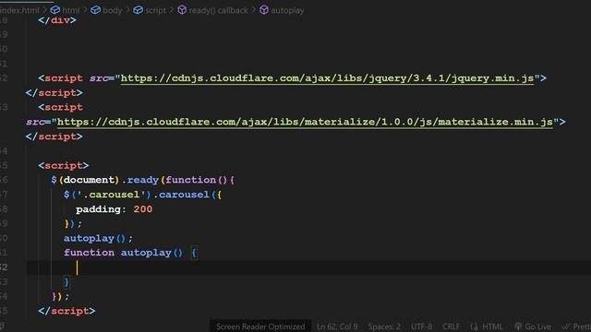Screen dimensions: 591x332
Task: Click the 'autoplay();' call line
Action: 98,238
